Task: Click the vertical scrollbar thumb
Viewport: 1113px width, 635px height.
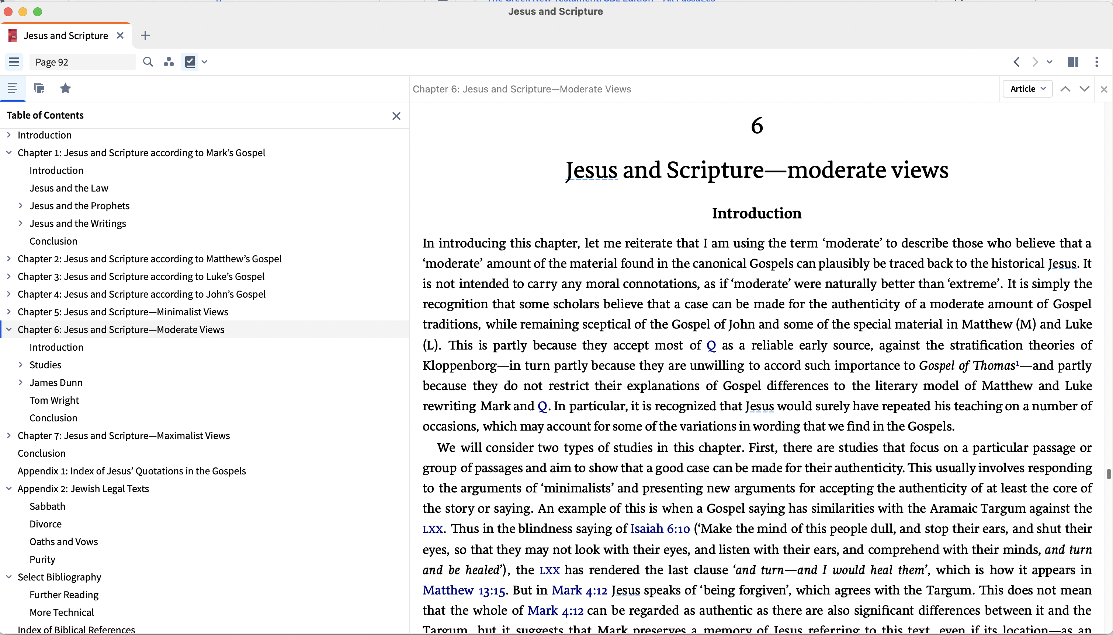Action: point(1108,474)
